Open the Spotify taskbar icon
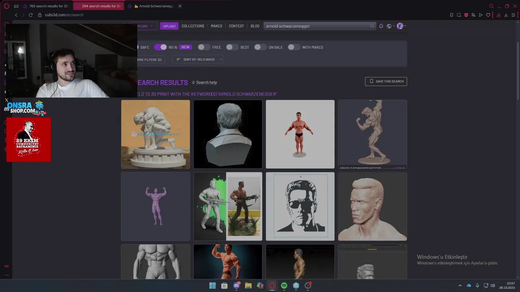This screenshot has height=292, width=520. coord(284,286)
